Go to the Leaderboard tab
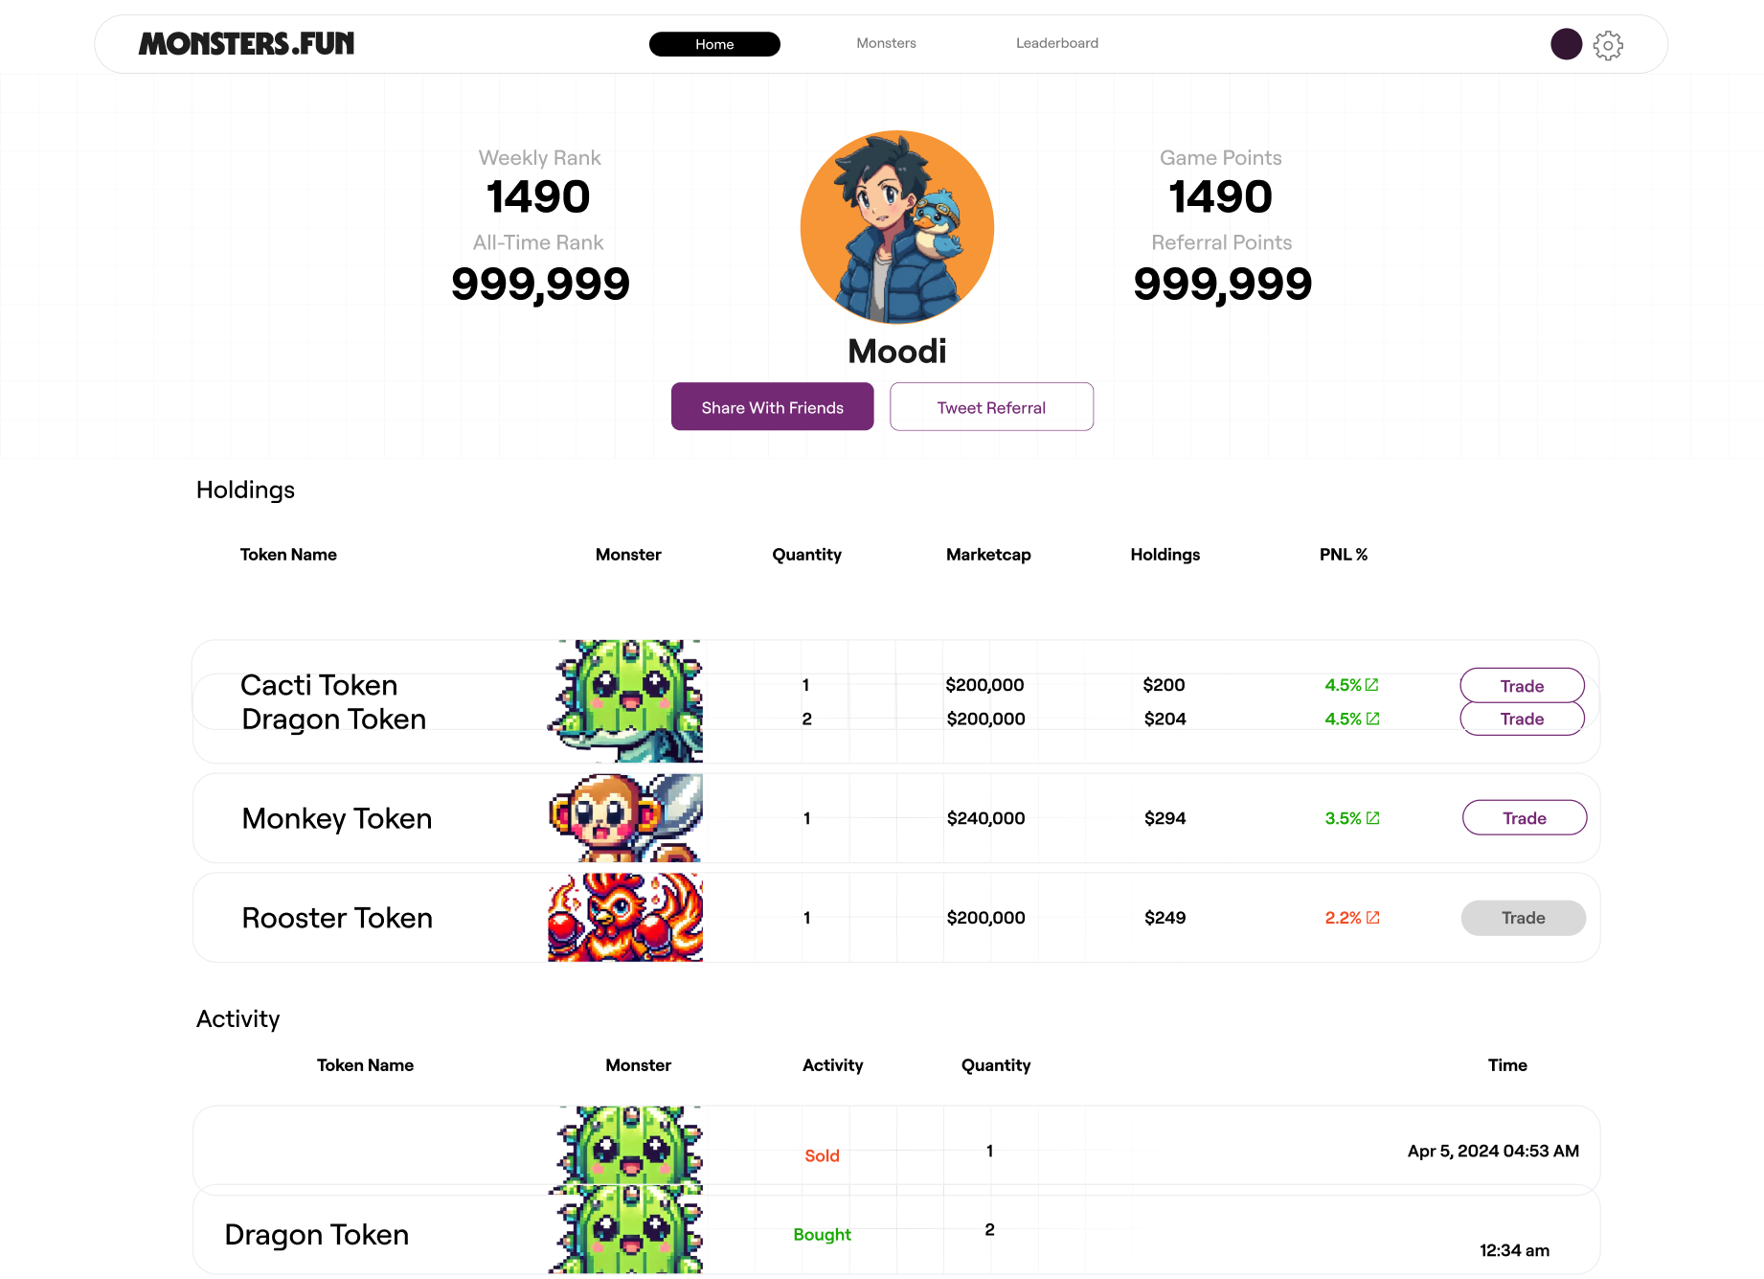 [1056, 43]
